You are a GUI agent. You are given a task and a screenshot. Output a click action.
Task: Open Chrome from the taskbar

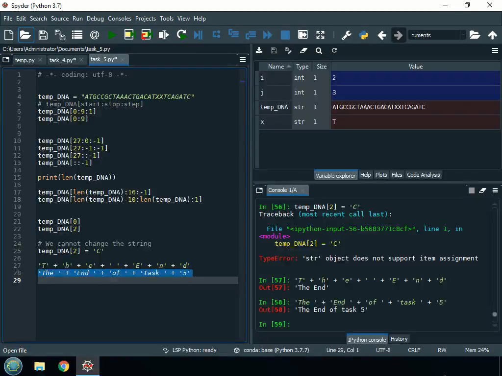coord(63,366)
